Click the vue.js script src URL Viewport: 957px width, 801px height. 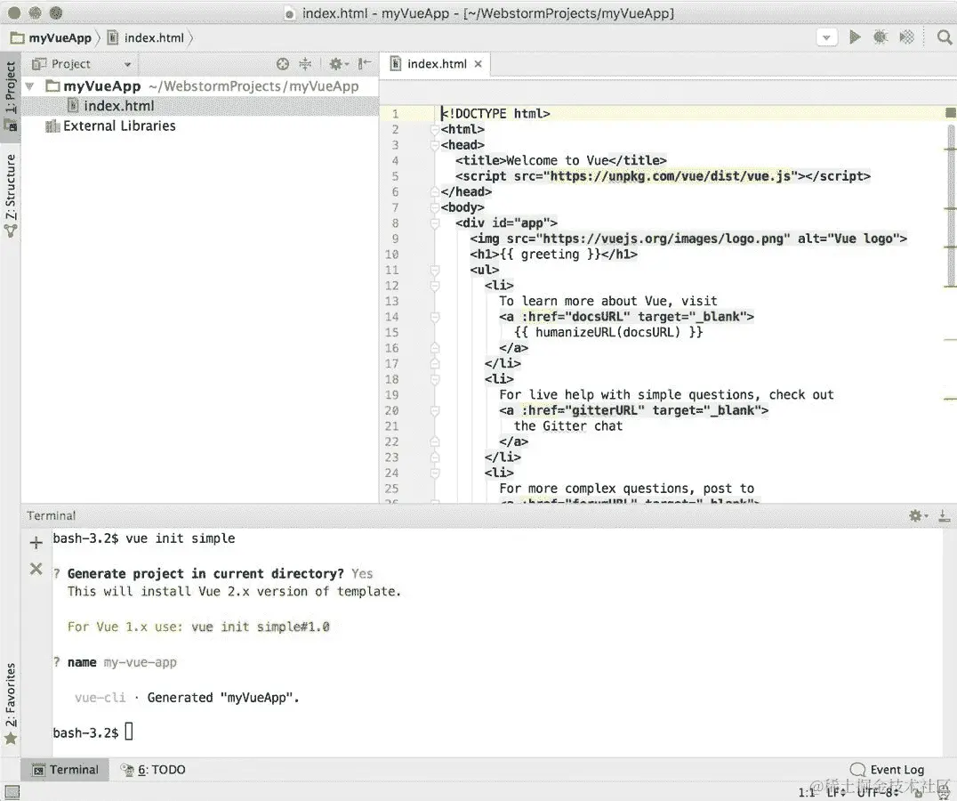click(x=670, y=176)
